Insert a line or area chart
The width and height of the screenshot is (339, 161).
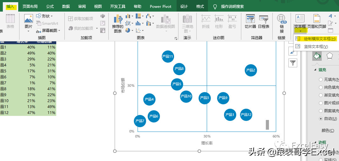tap(129, 23)
